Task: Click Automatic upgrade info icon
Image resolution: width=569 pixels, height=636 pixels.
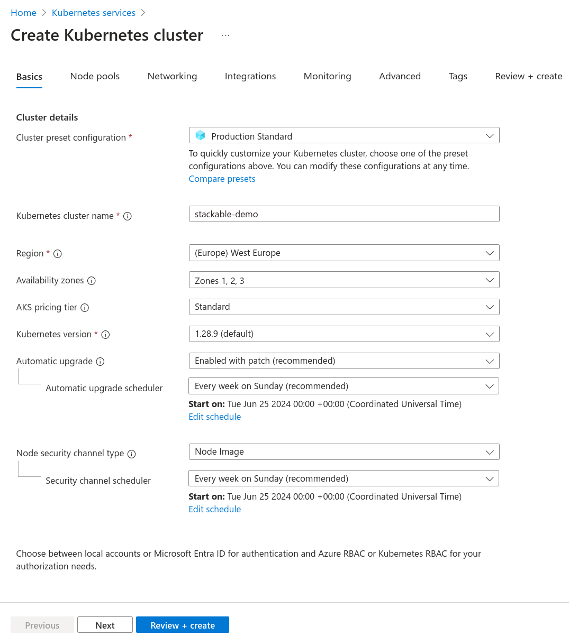Action: pos(100,362)
